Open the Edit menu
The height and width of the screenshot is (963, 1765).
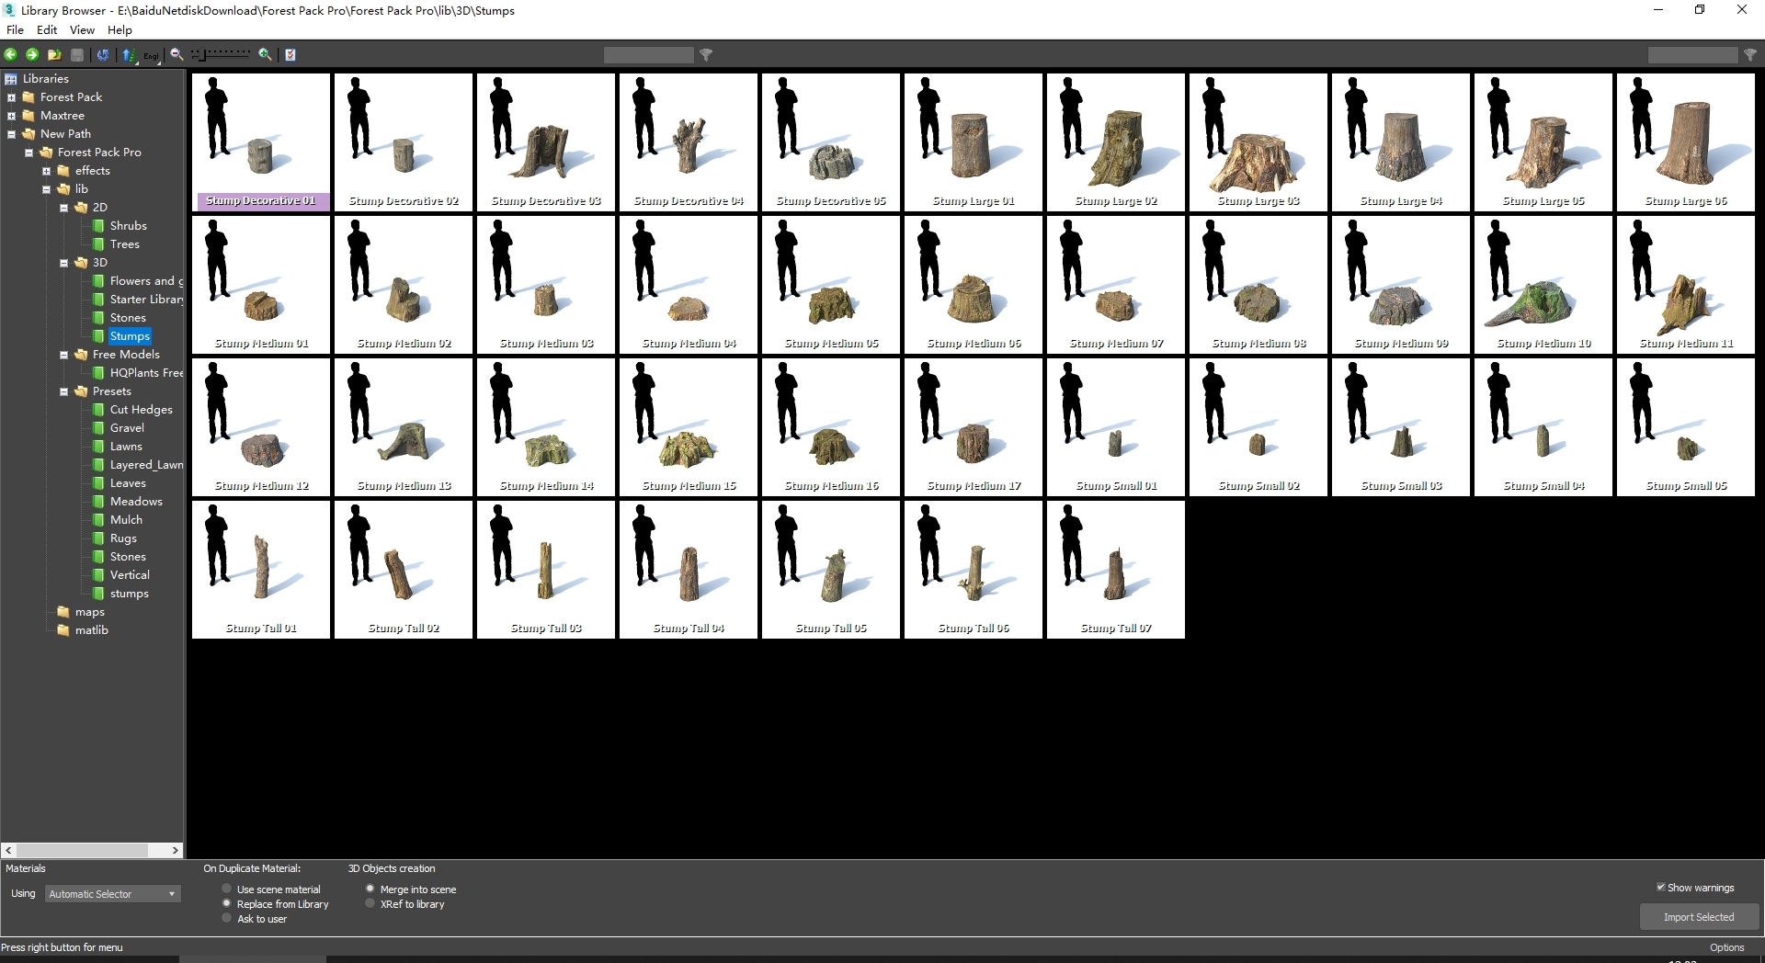tap(47, 30)
